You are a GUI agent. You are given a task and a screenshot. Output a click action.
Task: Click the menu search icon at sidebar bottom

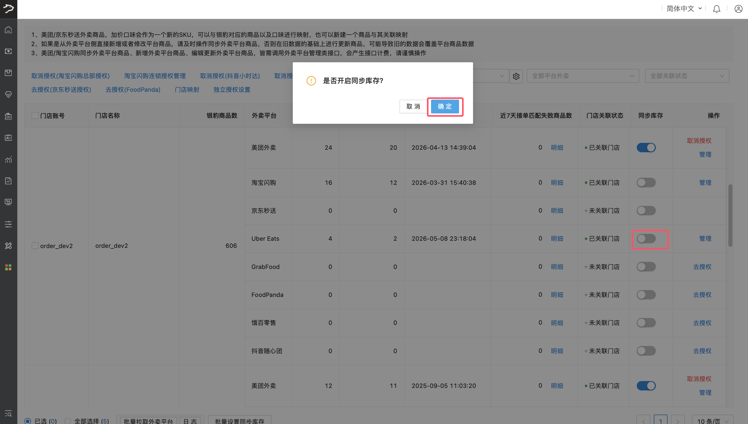tap(8, 414)
